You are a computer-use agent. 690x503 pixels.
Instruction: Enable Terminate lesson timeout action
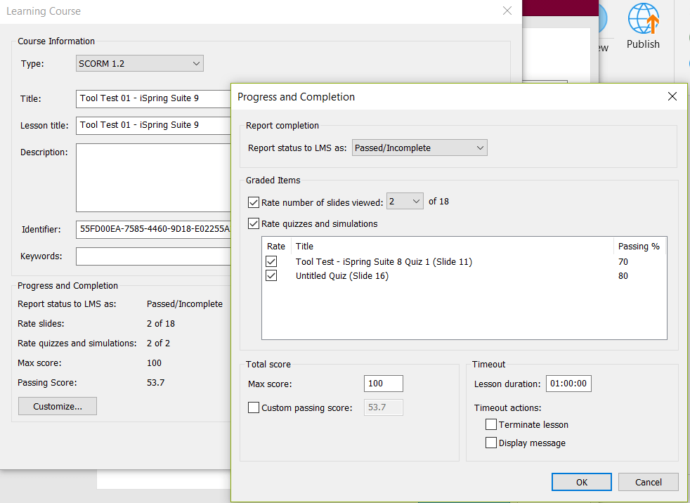(491, 424)
